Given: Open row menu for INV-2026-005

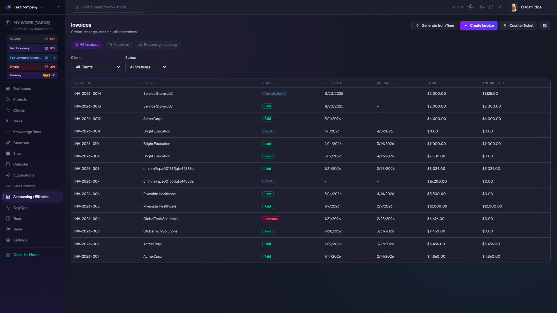Looking at the screenshot, I should point(544,206).
